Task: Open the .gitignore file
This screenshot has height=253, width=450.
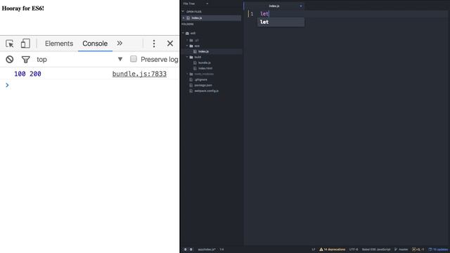Action: tap(200, 79)
